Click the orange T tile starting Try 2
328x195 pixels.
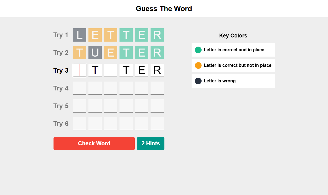click(80, 53)
